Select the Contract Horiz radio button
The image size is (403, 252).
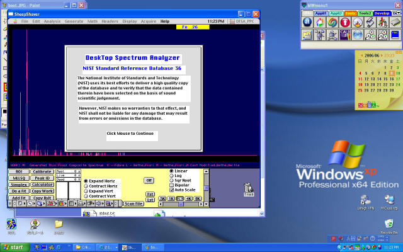(86, 186)
